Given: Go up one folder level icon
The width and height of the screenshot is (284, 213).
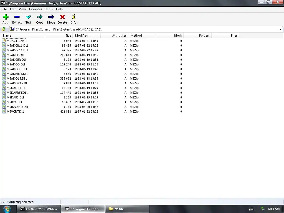Looking at the screenshot, I should click(x=3, y=29).
